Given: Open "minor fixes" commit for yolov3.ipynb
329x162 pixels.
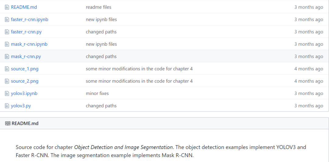Looking at the screenshot, I should pos(97,93).
